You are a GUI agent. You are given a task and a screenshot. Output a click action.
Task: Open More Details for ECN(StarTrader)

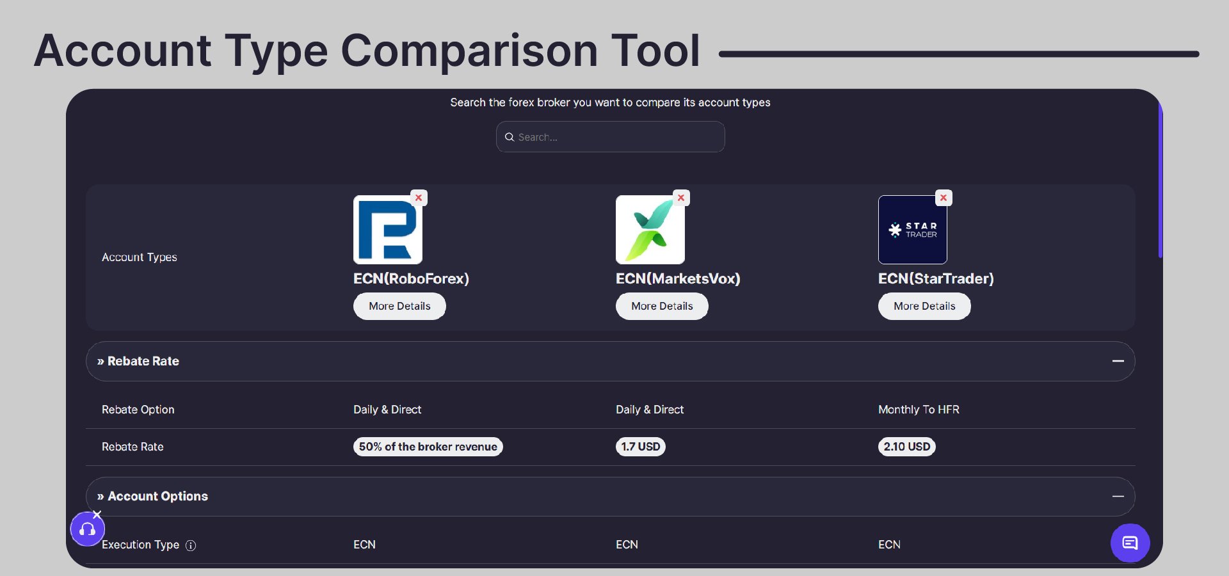coord(924,306)
